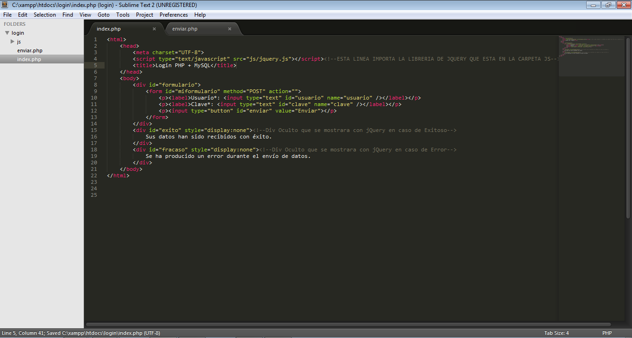This screenshot has height=338, width=632.
Task: Select the index.php tab
Action: click(x=108, y=29)
